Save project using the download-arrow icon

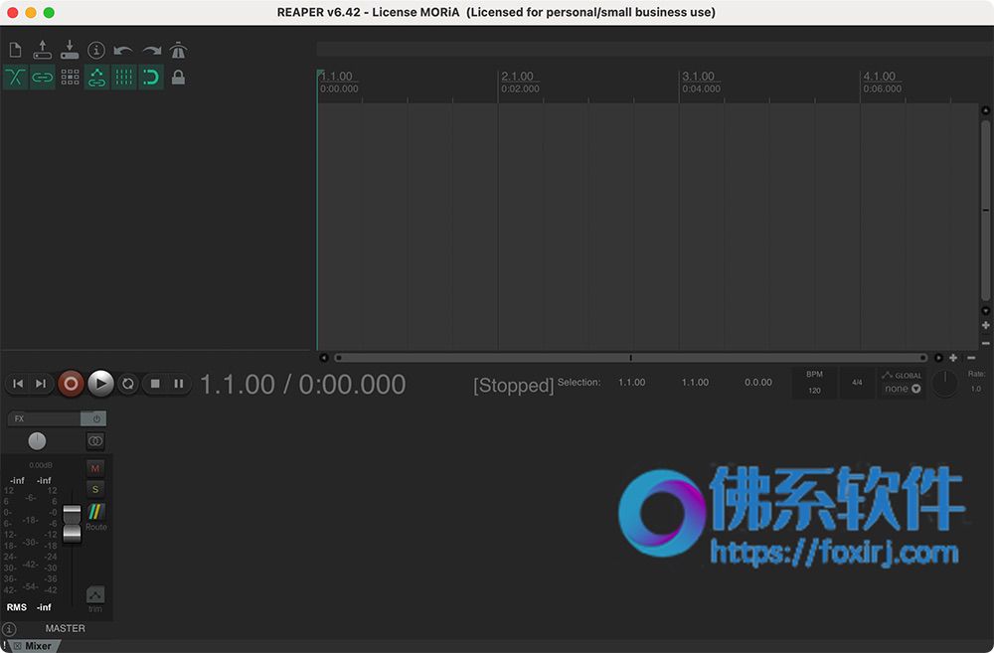point(70,50)
